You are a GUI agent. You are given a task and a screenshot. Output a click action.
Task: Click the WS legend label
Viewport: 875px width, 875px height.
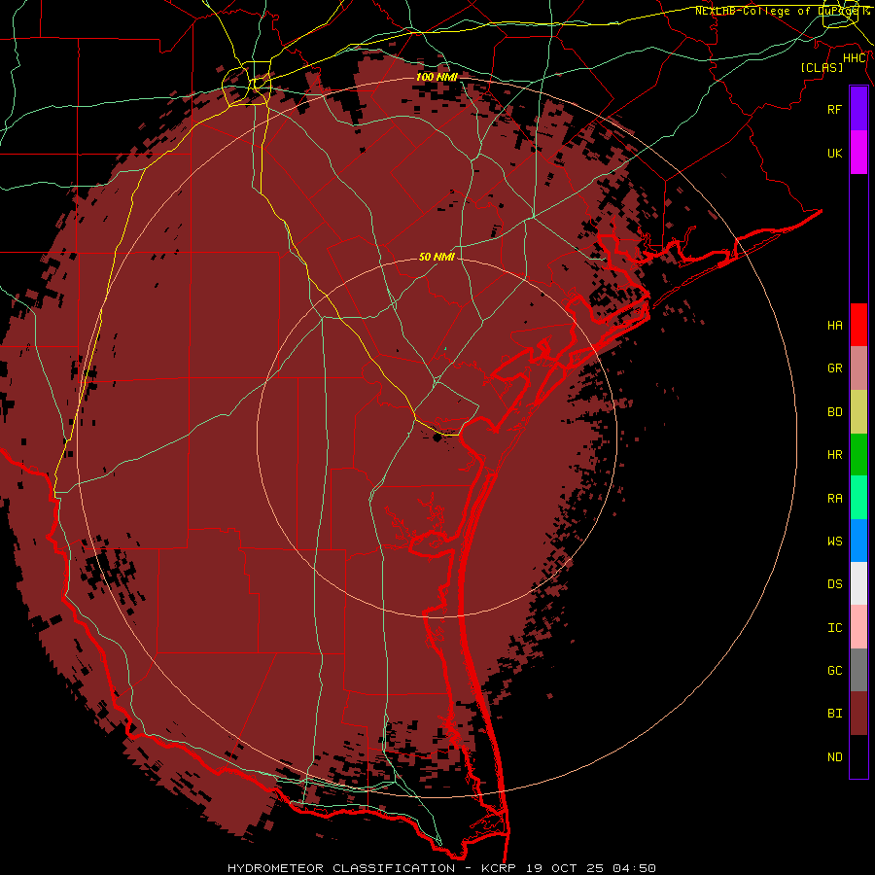pos(834,542)
